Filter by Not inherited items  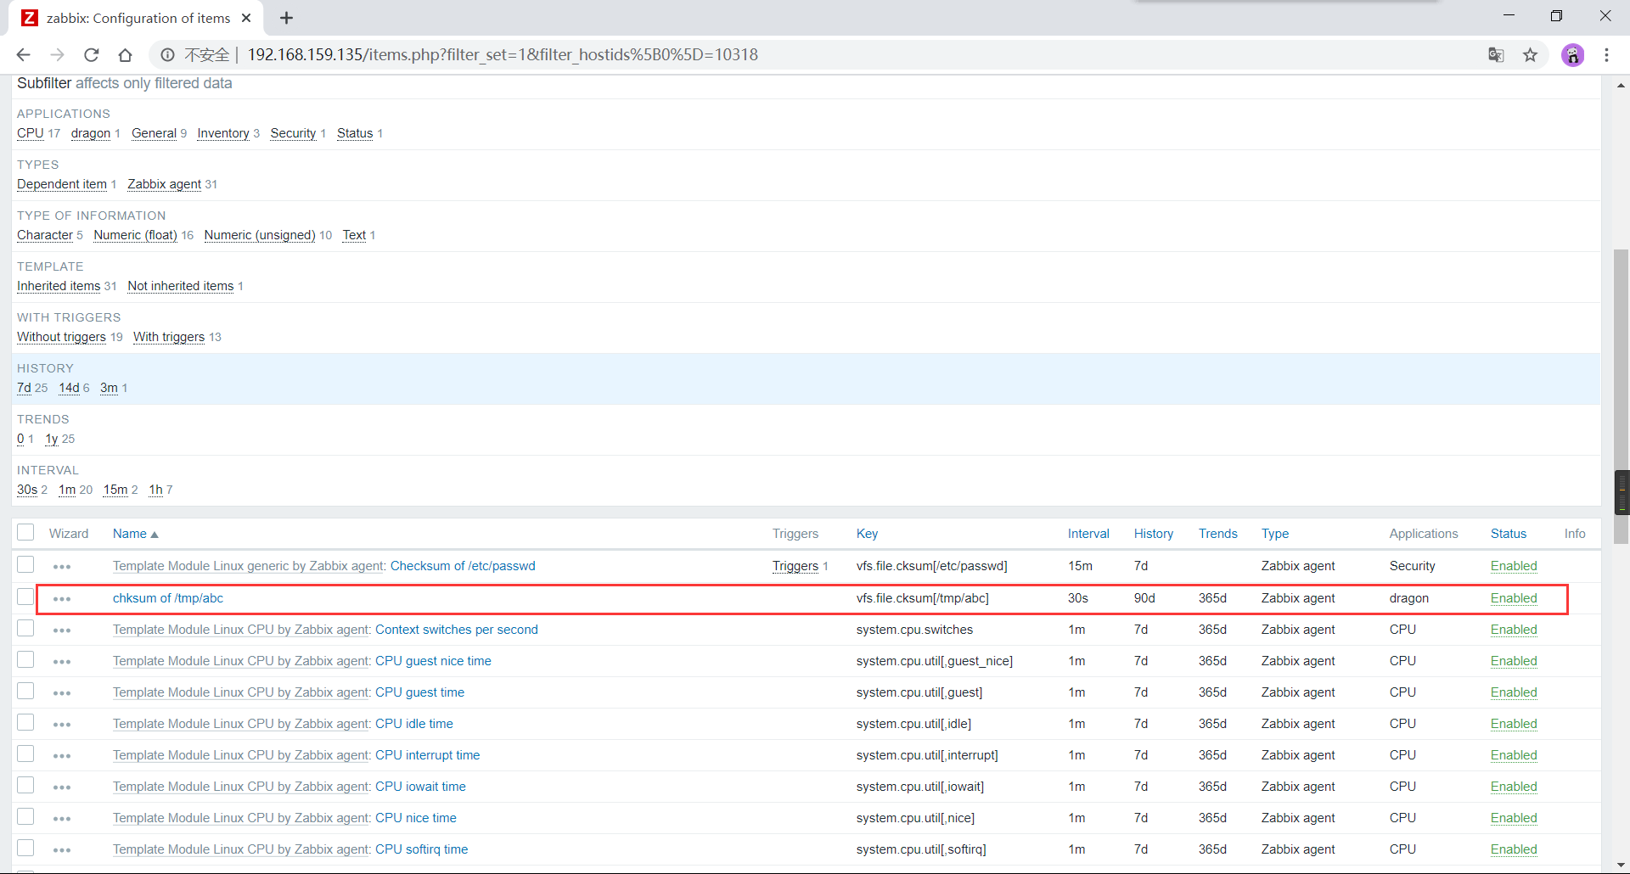pyautogui.click(x=181, y=286)
